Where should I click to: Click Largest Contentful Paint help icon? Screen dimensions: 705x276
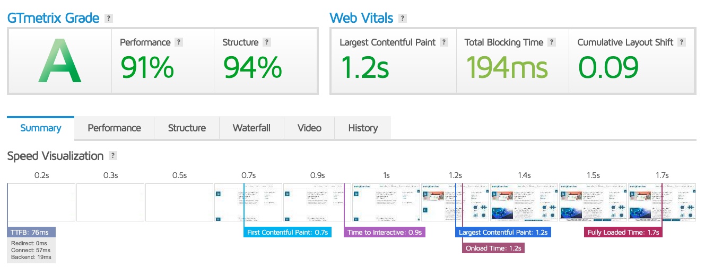[x=444, y=42]
